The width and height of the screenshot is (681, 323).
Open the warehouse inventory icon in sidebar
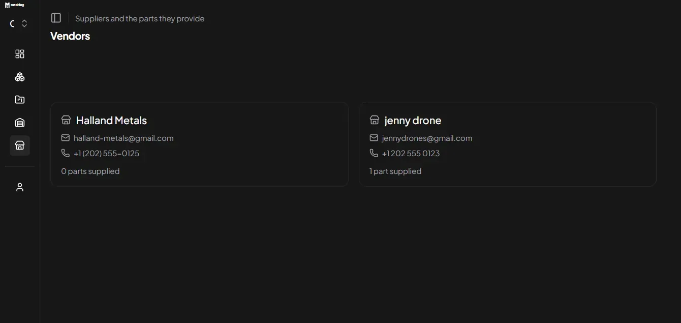pos(20,123)
